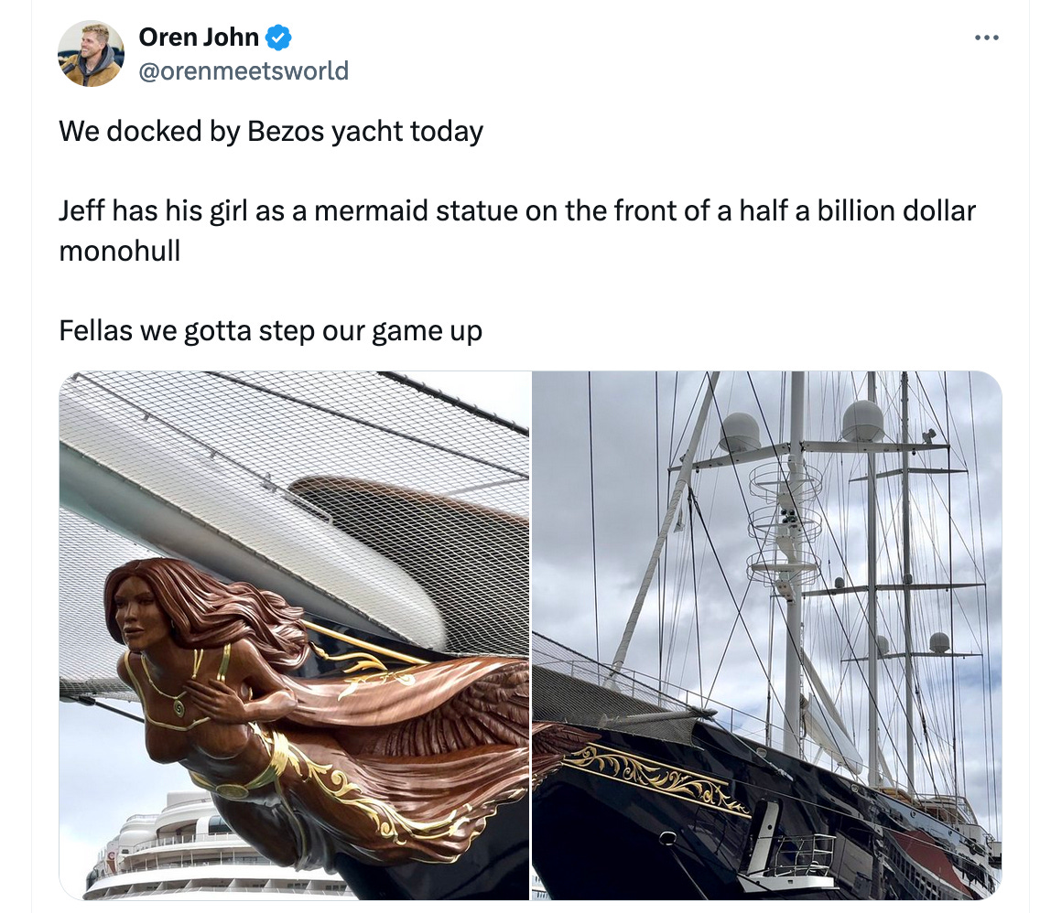Click the sentence starting "Jeff has his girl"

coord(517,231)
